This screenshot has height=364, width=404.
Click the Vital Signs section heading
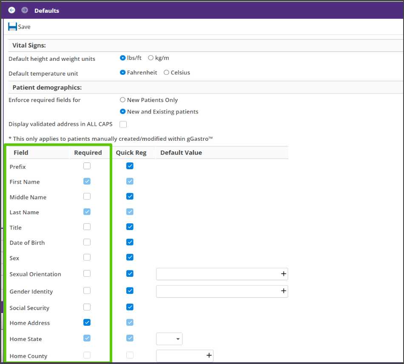29,45
